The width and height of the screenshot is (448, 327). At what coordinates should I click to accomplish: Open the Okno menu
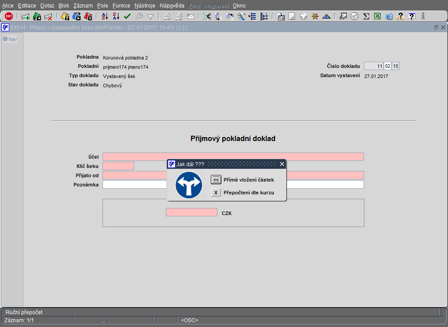pyautogui.click(x=239, y=6)
